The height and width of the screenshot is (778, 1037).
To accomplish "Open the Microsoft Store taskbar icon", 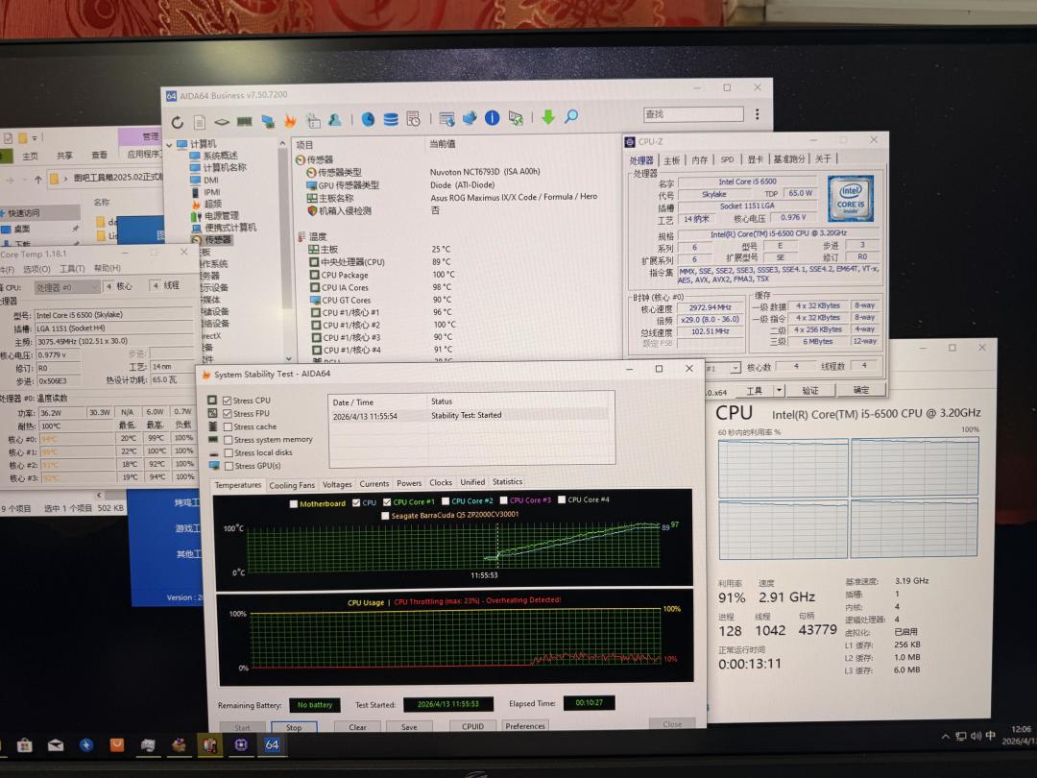I will (x=24, y=745).
